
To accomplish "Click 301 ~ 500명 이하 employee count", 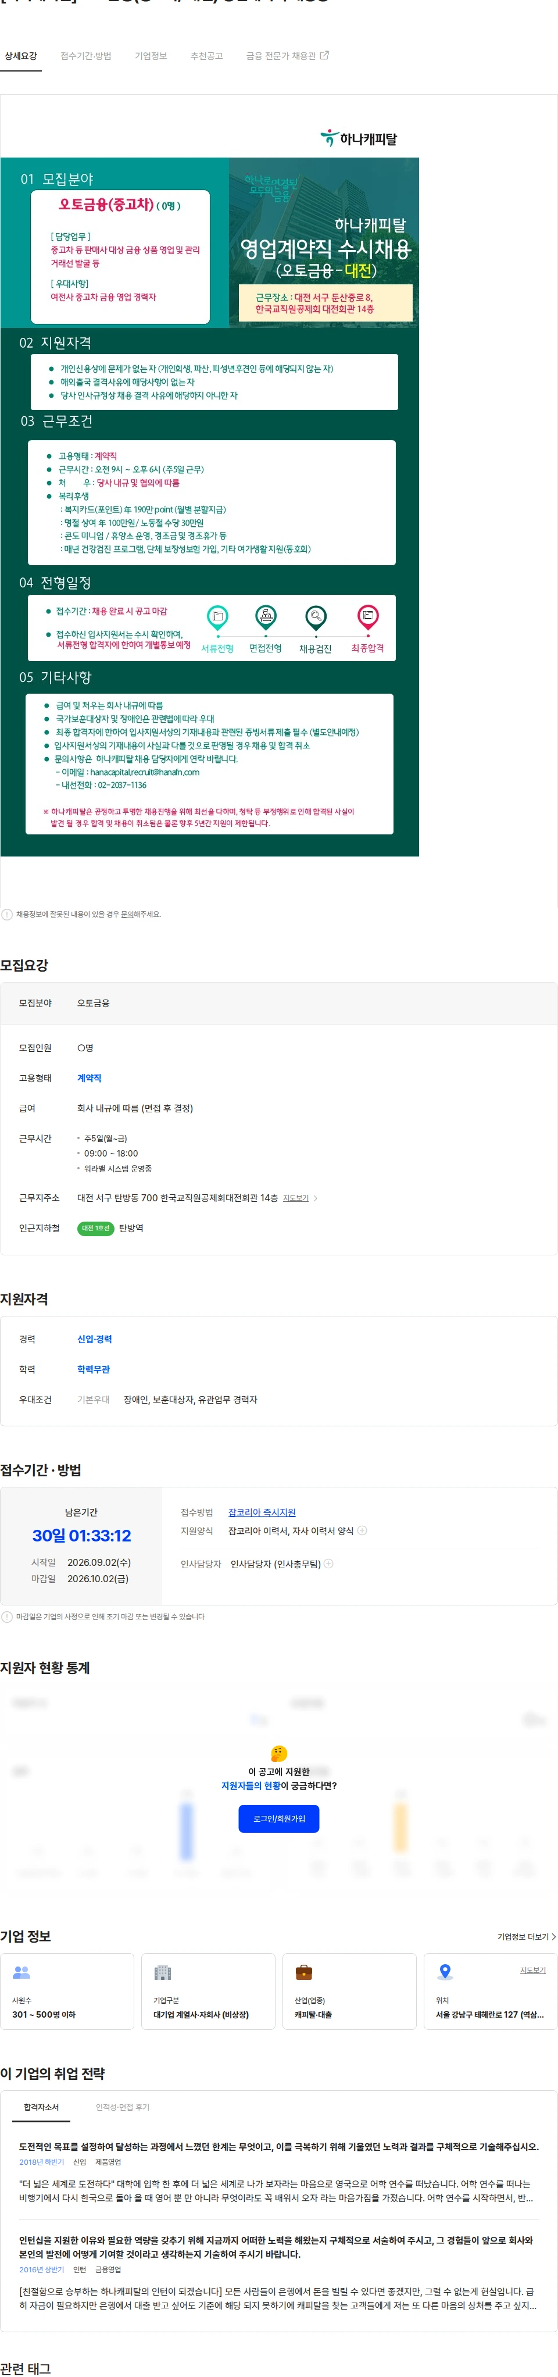I will click(44, 2014).
